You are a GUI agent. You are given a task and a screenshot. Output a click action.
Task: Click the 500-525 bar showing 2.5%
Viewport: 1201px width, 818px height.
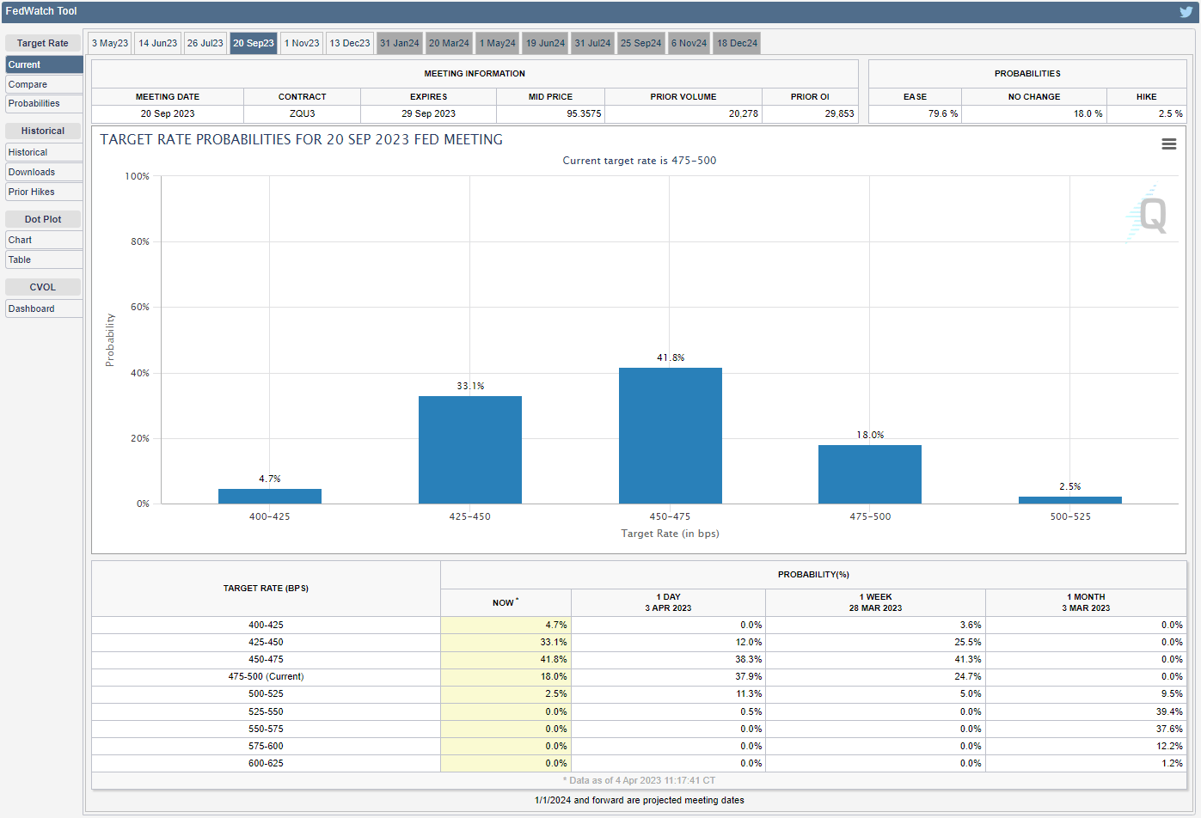click(1070, 500)
